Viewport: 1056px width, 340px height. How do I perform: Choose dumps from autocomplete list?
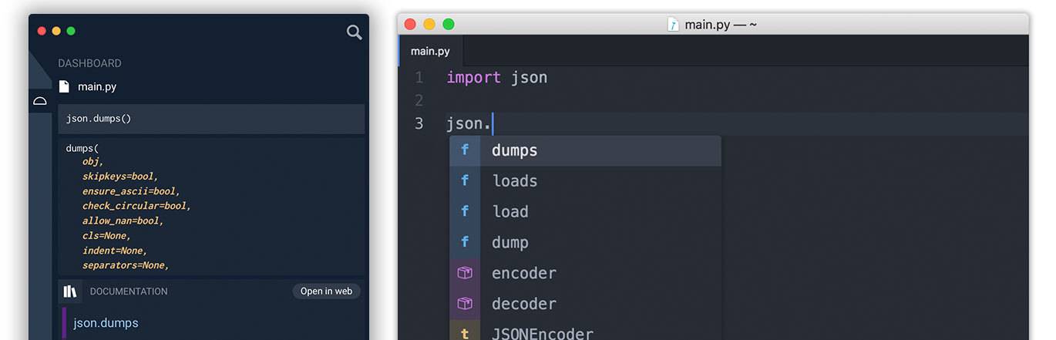tap(586, 150)
